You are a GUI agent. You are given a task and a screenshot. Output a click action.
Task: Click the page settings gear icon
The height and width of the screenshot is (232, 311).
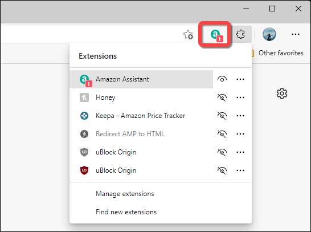click(281, 93)
